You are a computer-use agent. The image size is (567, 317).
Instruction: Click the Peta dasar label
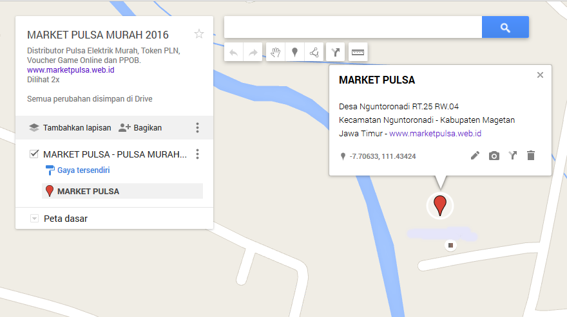coord(66,219)
